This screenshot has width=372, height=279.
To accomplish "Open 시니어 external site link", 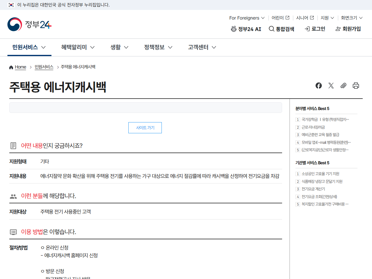I will [305, 18].
